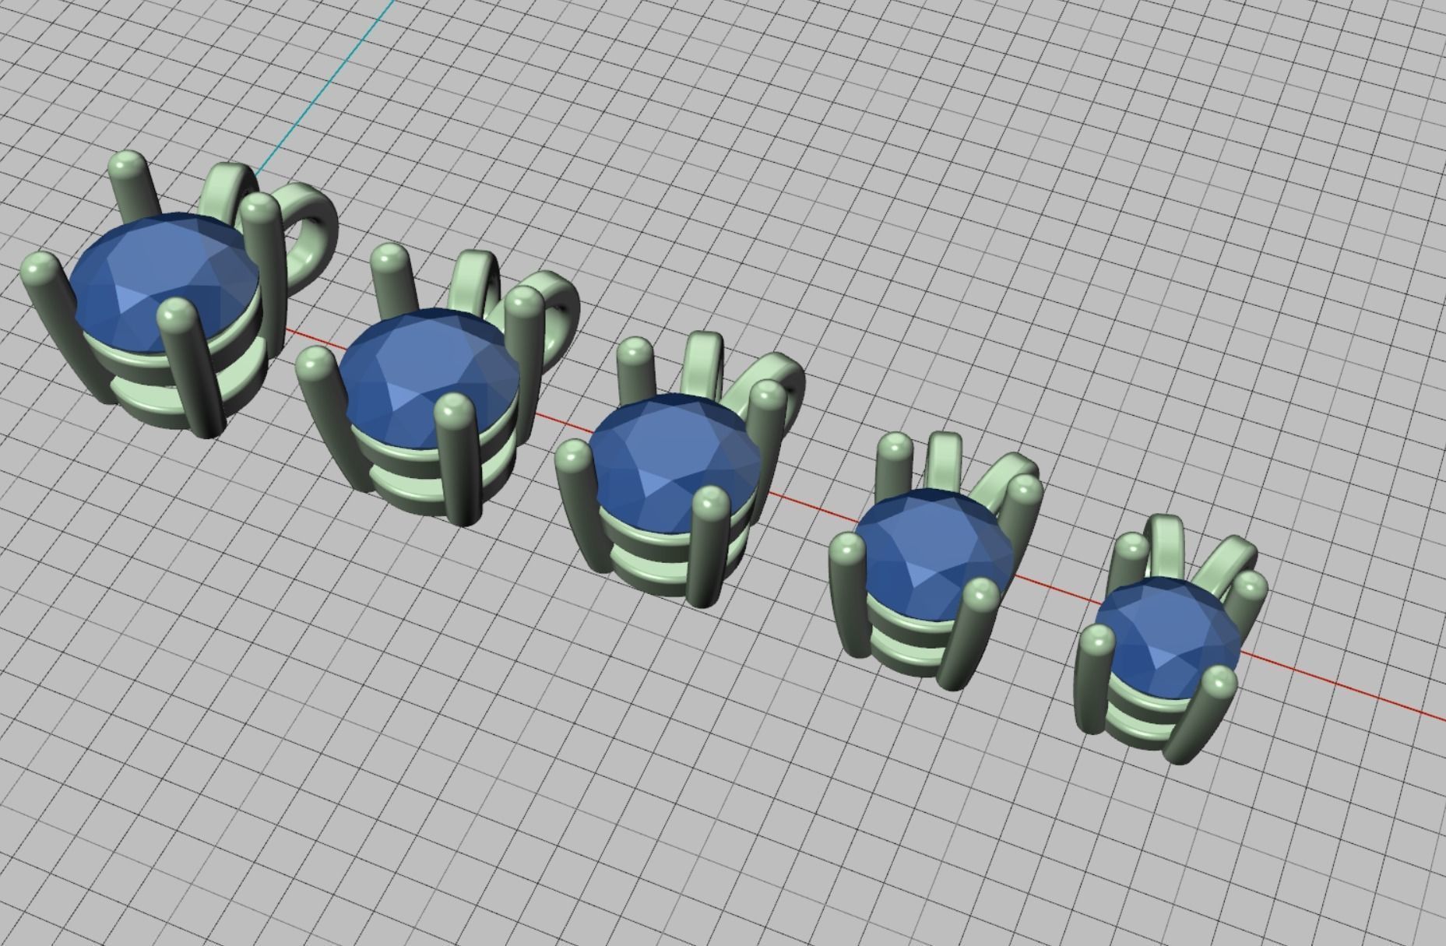
Task: Select the blue gemstone of the middle pendant
Action: (674, 462)
